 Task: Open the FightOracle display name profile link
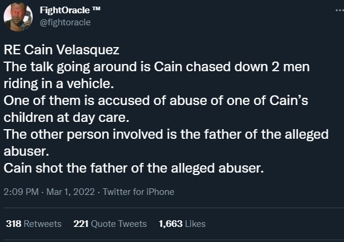coord(65,10)
